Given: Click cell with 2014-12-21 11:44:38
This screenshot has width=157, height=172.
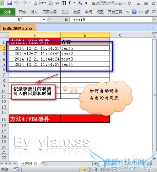Looking at the screenshot, I should click(x=35, y=48).
